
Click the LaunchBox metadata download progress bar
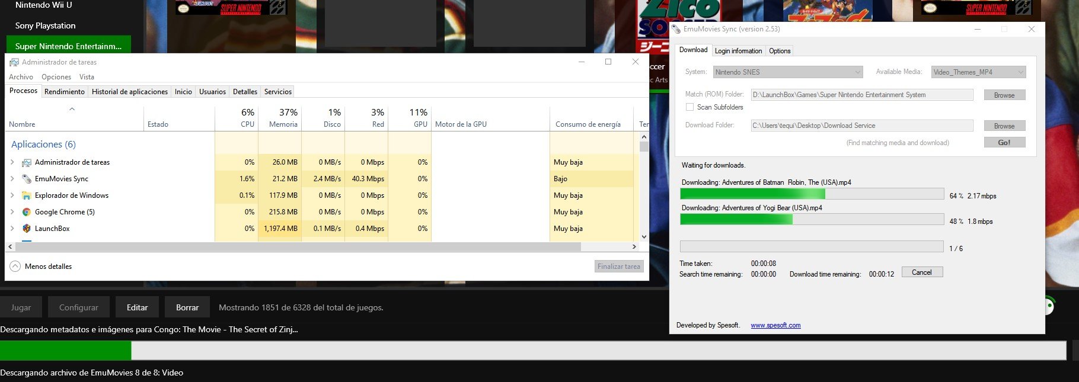pyautogui.click(x=533, y=351)
